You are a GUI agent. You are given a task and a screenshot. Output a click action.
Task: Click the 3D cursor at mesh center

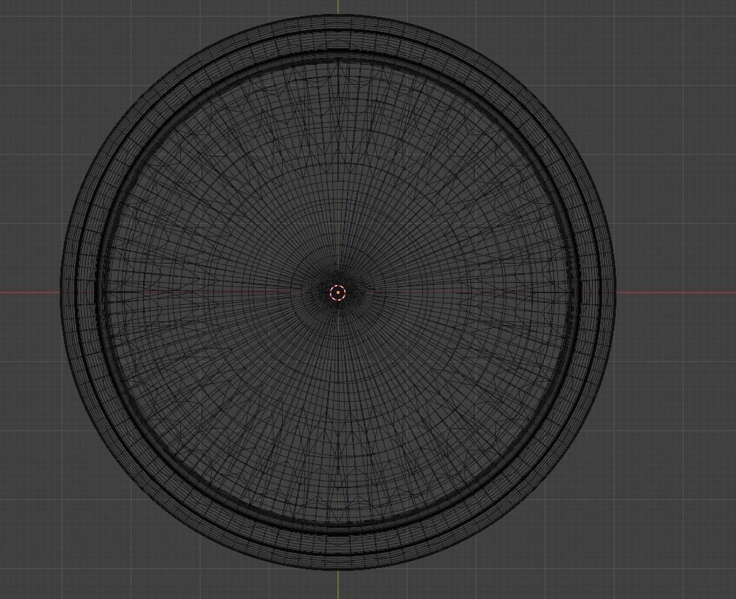coord(338,292)
